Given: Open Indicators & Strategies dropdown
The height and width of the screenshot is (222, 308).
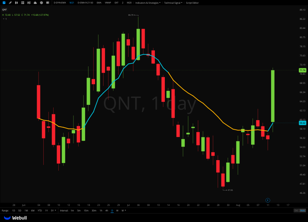Looking at the screenshot, I should (148, 3).
